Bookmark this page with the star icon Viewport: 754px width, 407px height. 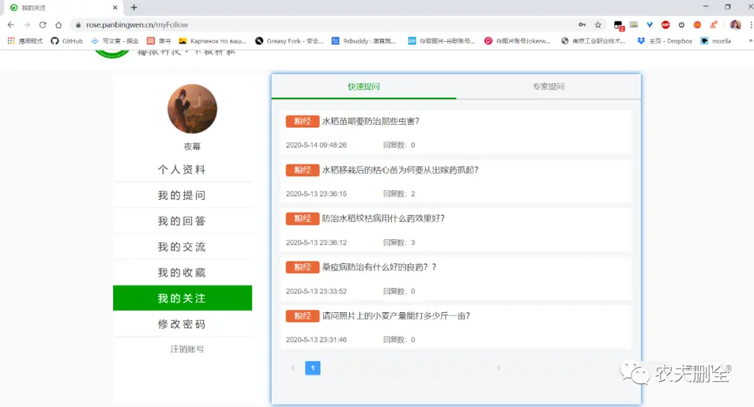pyautogui.click(x=598, y=24)
